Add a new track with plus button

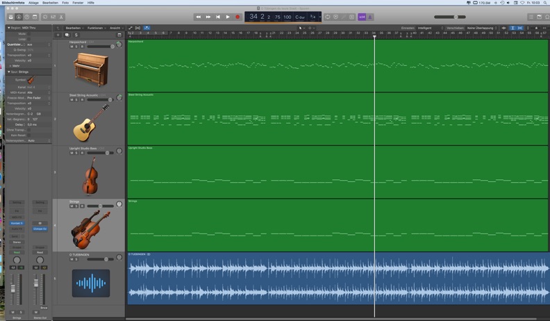point(58,35)
